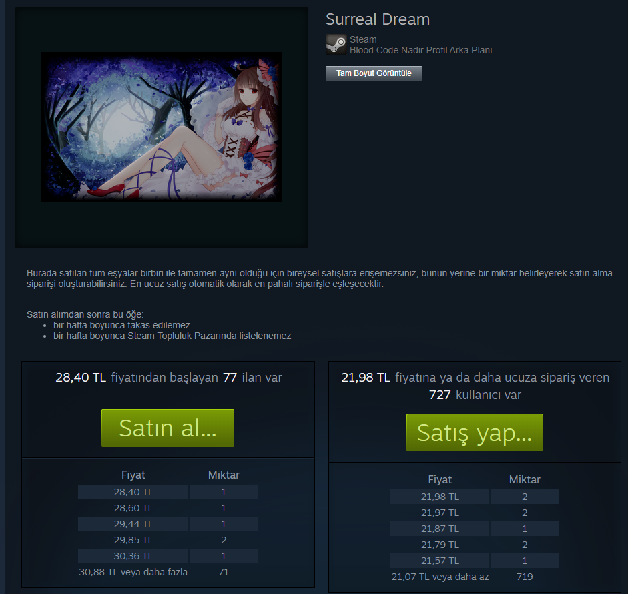Select the 21,57 TL buy order row
The image size is (628, 594).
(x=475, y=561)
